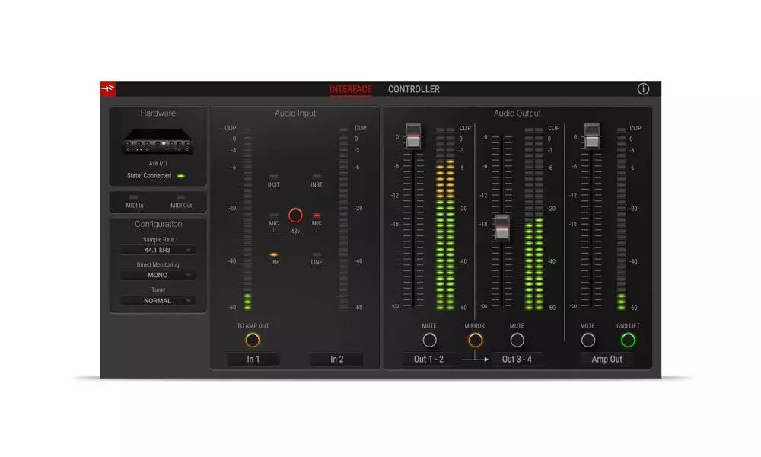The height and width of the screenshot is (457, 761).
Task: Mute the Out 1 - 2 channel
Action: point(429,340)
